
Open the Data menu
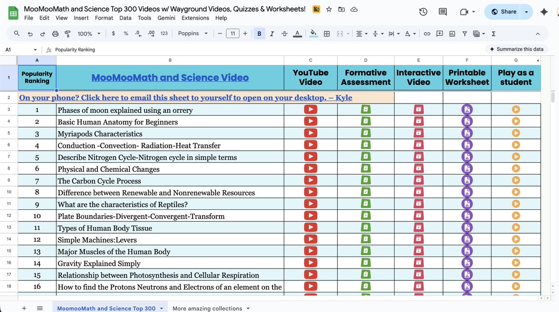click(x=125, y=18)
